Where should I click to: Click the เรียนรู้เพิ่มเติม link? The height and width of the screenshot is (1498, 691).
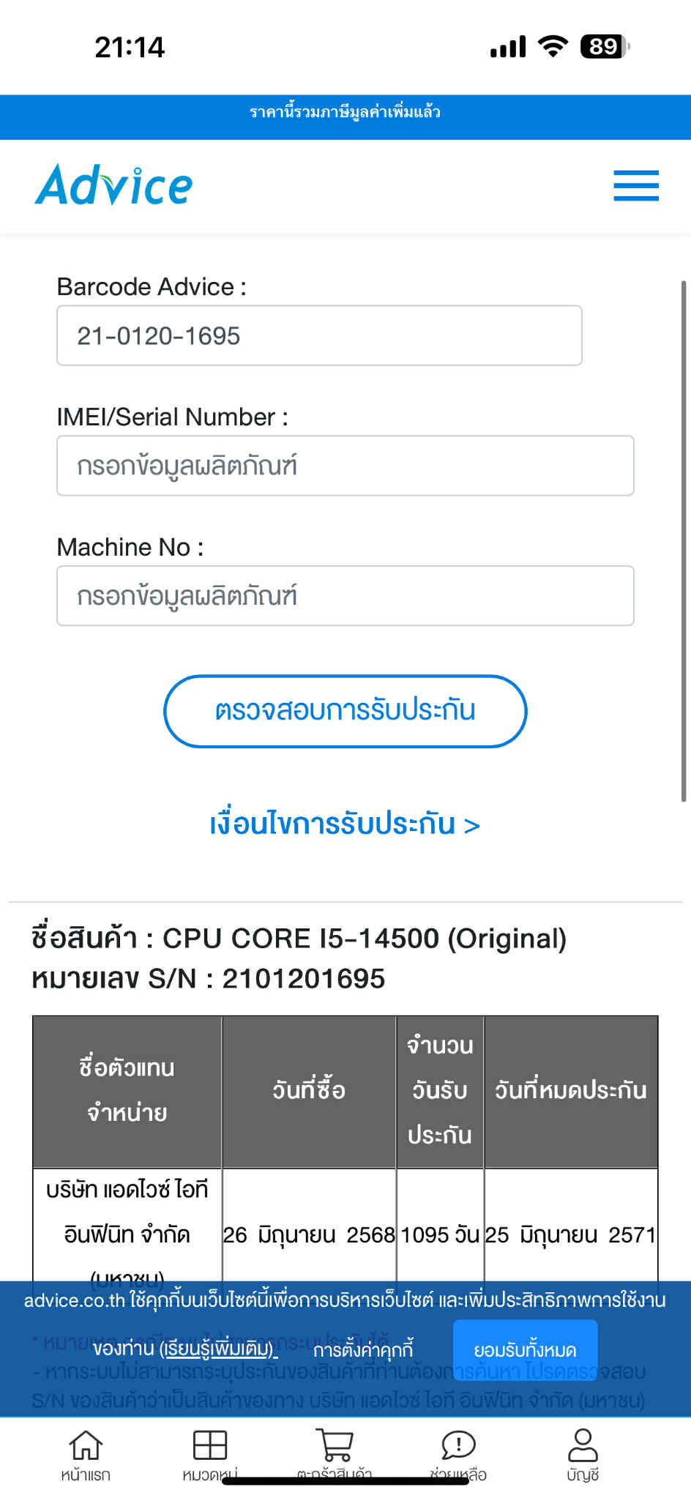[x=217, y=1349]
